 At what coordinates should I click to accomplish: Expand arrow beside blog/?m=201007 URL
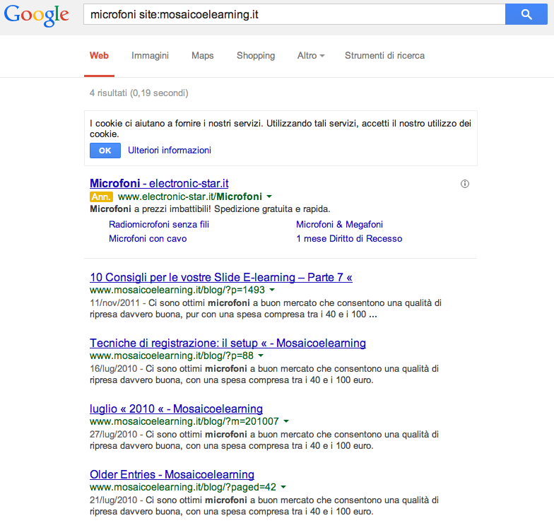(286, 421)
